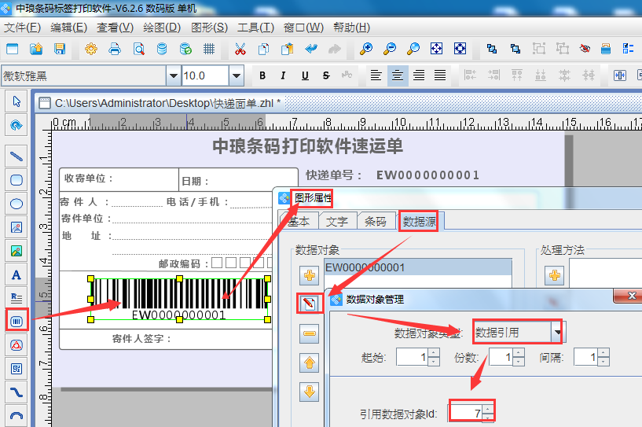Select the text tool (letter A)

(16, 274)
